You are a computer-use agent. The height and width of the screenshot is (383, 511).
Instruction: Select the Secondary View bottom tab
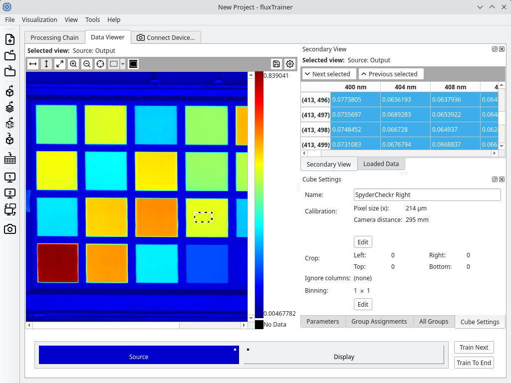click(x=328, y=164)
